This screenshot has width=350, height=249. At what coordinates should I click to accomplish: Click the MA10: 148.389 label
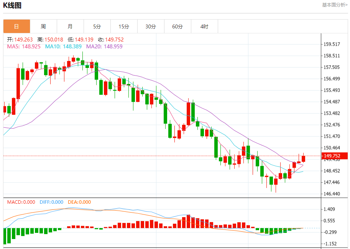coord(63,46)
